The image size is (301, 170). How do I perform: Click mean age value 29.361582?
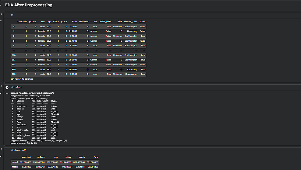click(x=53, y=167)
